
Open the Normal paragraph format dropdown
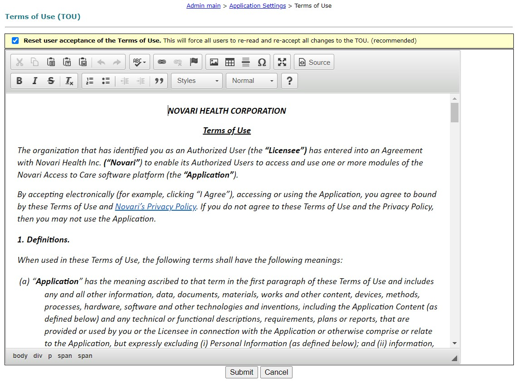(x=252, y=81)
